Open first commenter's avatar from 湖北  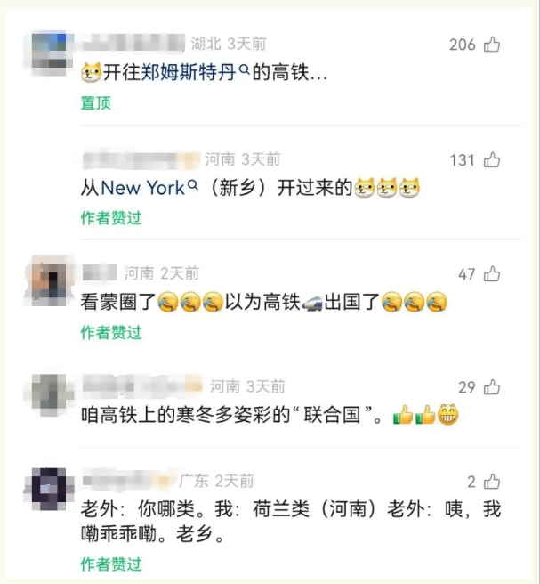pyautogui.click(x=49, y=53)
